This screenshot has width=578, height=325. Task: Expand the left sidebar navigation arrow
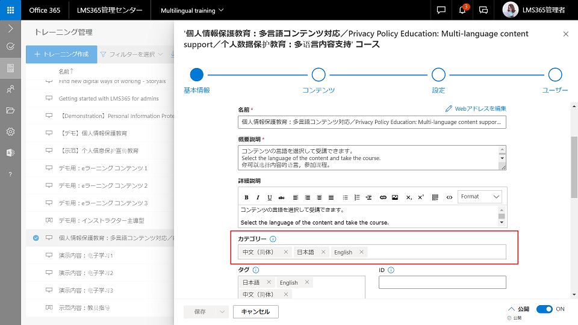(10, 28)
